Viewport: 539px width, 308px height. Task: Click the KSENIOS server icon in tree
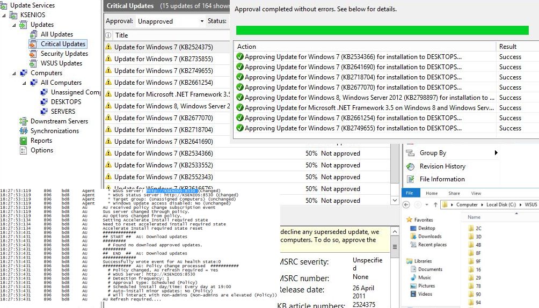[x=13, y=15]
